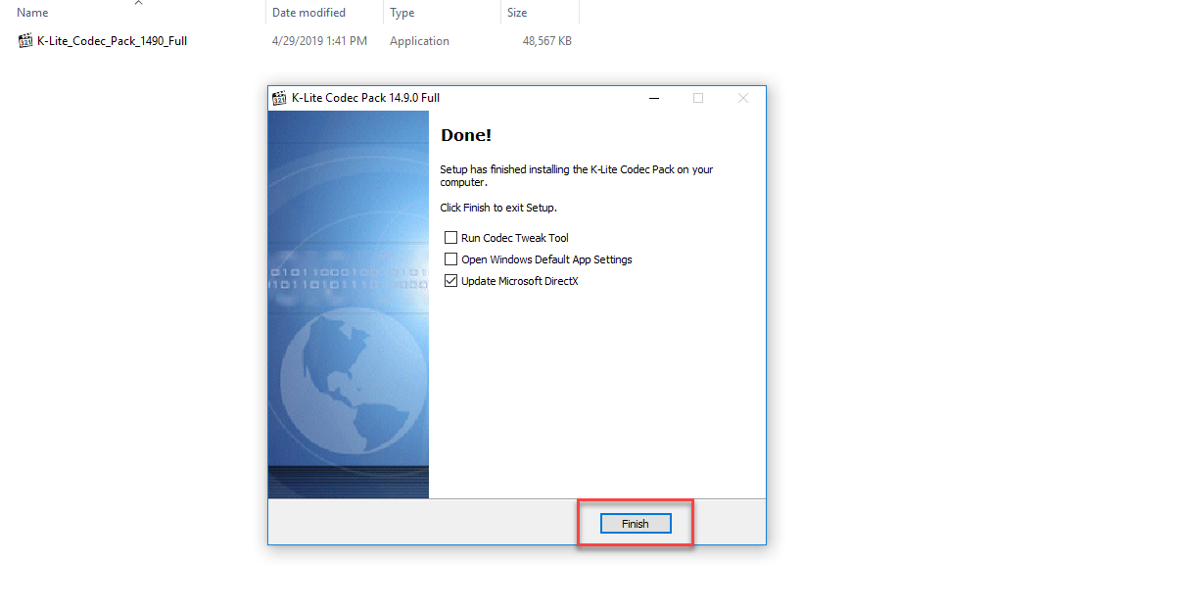The image size is (1181, 610).
Task: Uncheck Update Microsoft DirectX
Action: [x=451, y=280]
